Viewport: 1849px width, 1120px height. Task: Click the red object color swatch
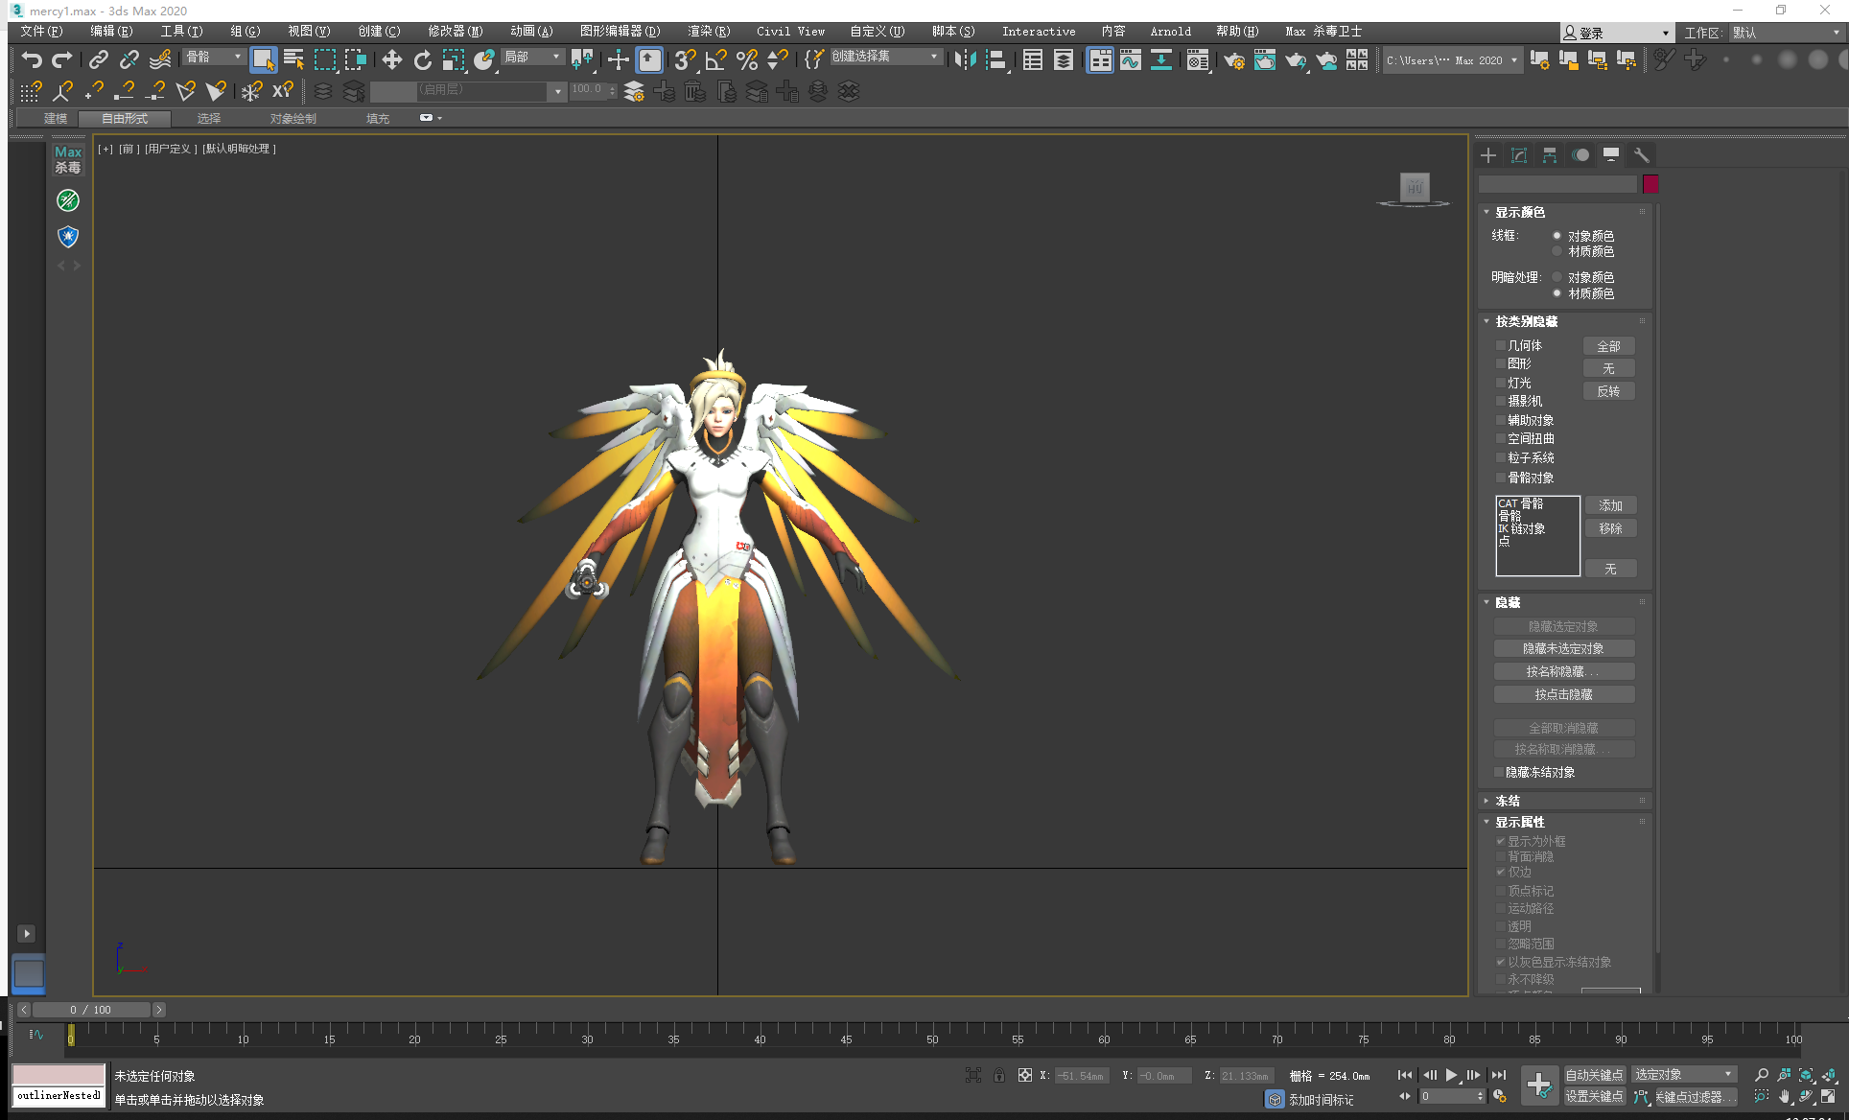click(x=1650, y=184)
